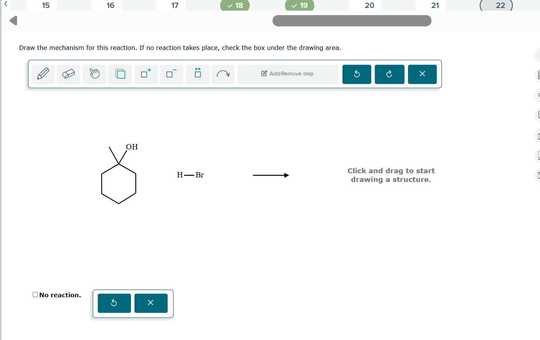Select the add positive charge tool
The image size is (540, 340).
146,74
